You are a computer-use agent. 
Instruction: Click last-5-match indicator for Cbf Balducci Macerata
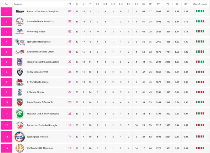(200, 148)
